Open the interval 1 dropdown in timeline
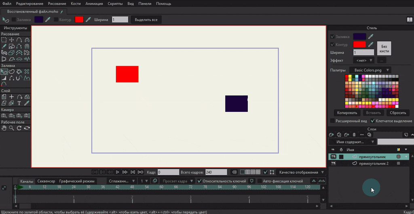The height and width of the screenshot is (214, 414). coord(144,181)
